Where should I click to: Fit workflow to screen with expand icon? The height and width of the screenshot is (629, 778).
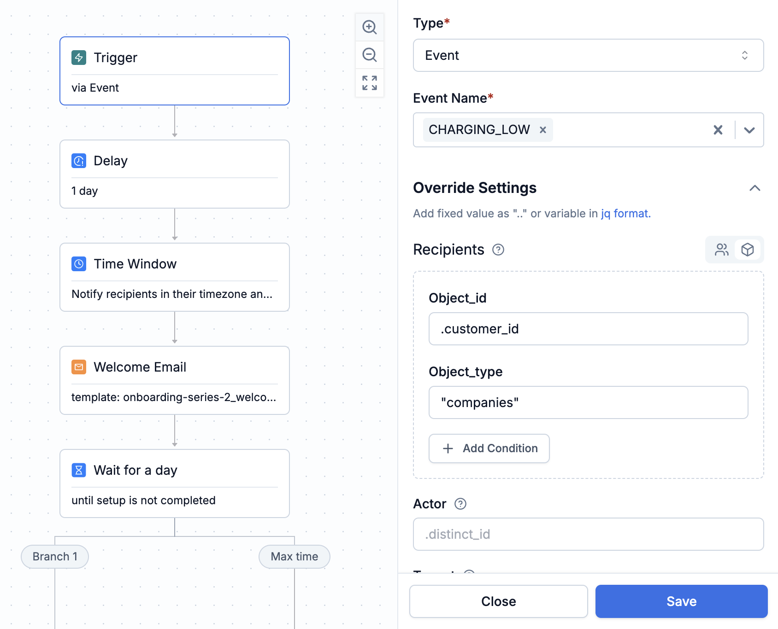coord(369,83)
